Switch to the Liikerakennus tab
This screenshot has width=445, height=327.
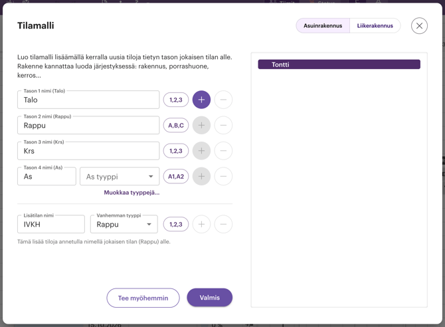click(375, 26)
